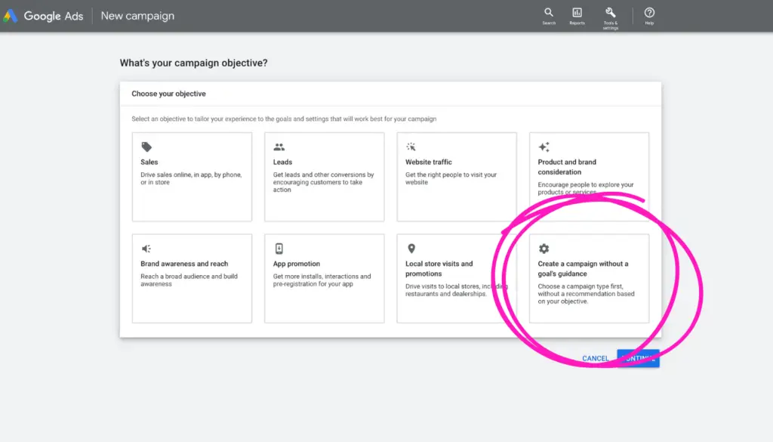Click the App promotion phone icon
Screen dimensions: 773x442
click(279, 249)
